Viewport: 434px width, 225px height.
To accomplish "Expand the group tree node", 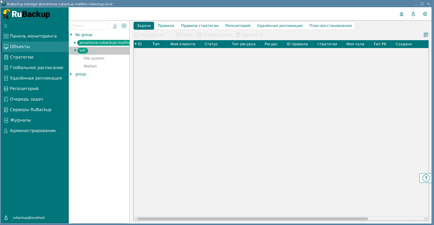I will 71,74.
